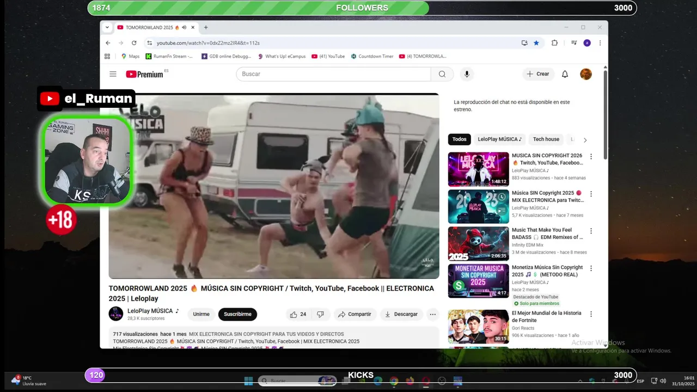Expand the video description text
697x392 pixels.
[x=274, y=338]
